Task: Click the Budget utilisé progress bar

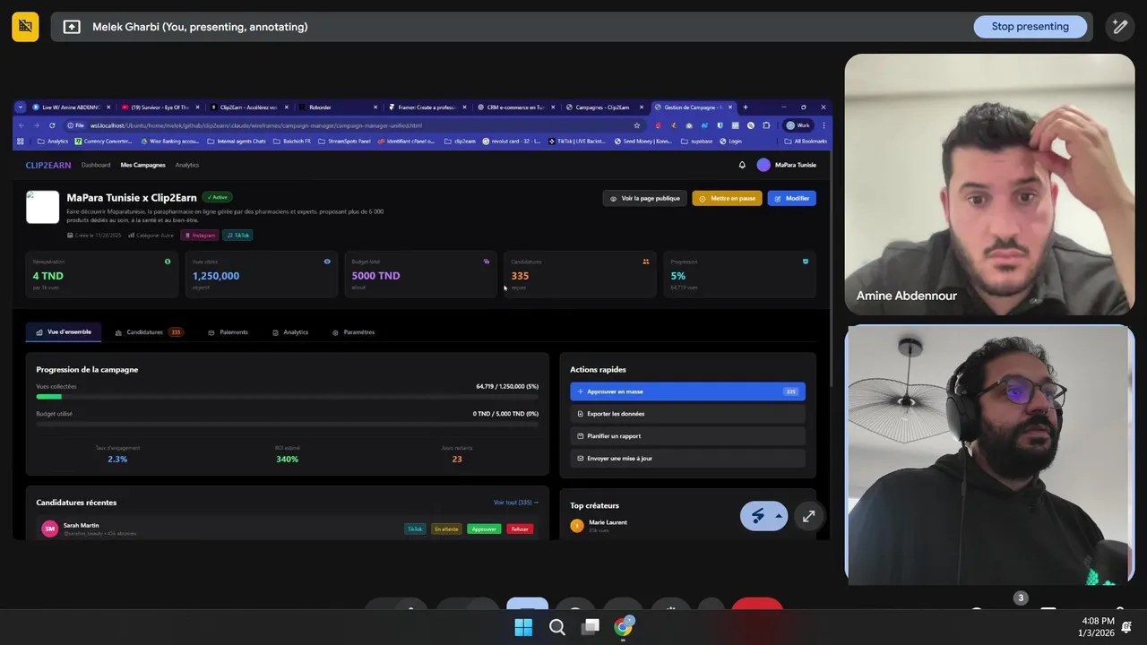Action: (x=287, y=423)
